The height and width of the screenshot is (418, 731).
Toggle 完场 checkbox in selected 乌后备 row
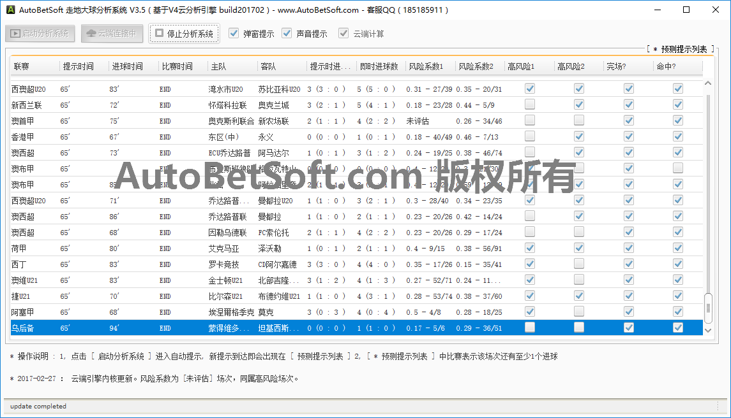629,328
